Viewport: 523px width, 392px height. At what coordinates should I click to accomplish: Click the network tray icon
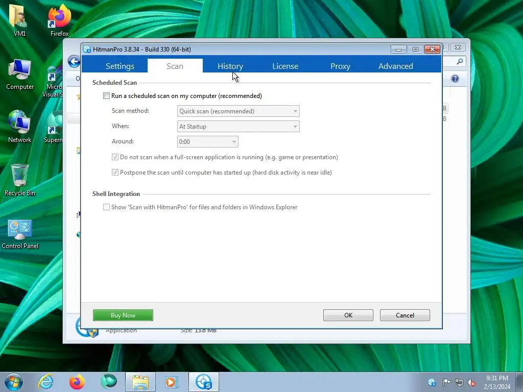(x=459, y=382)
